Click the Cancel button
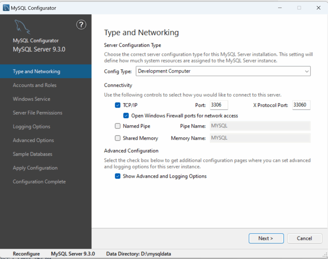Image resolution: width=328 pixels, height=259 pixels. click(x=304, y=238)
